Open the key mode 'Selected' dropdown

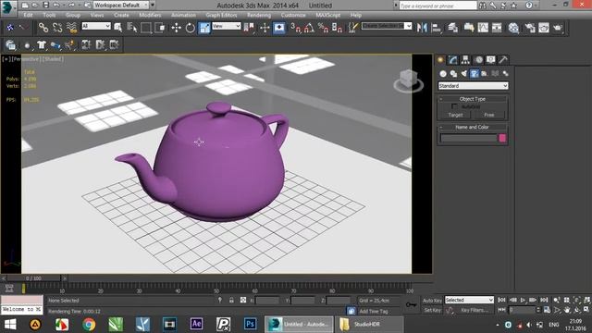(x=469, y=300)
